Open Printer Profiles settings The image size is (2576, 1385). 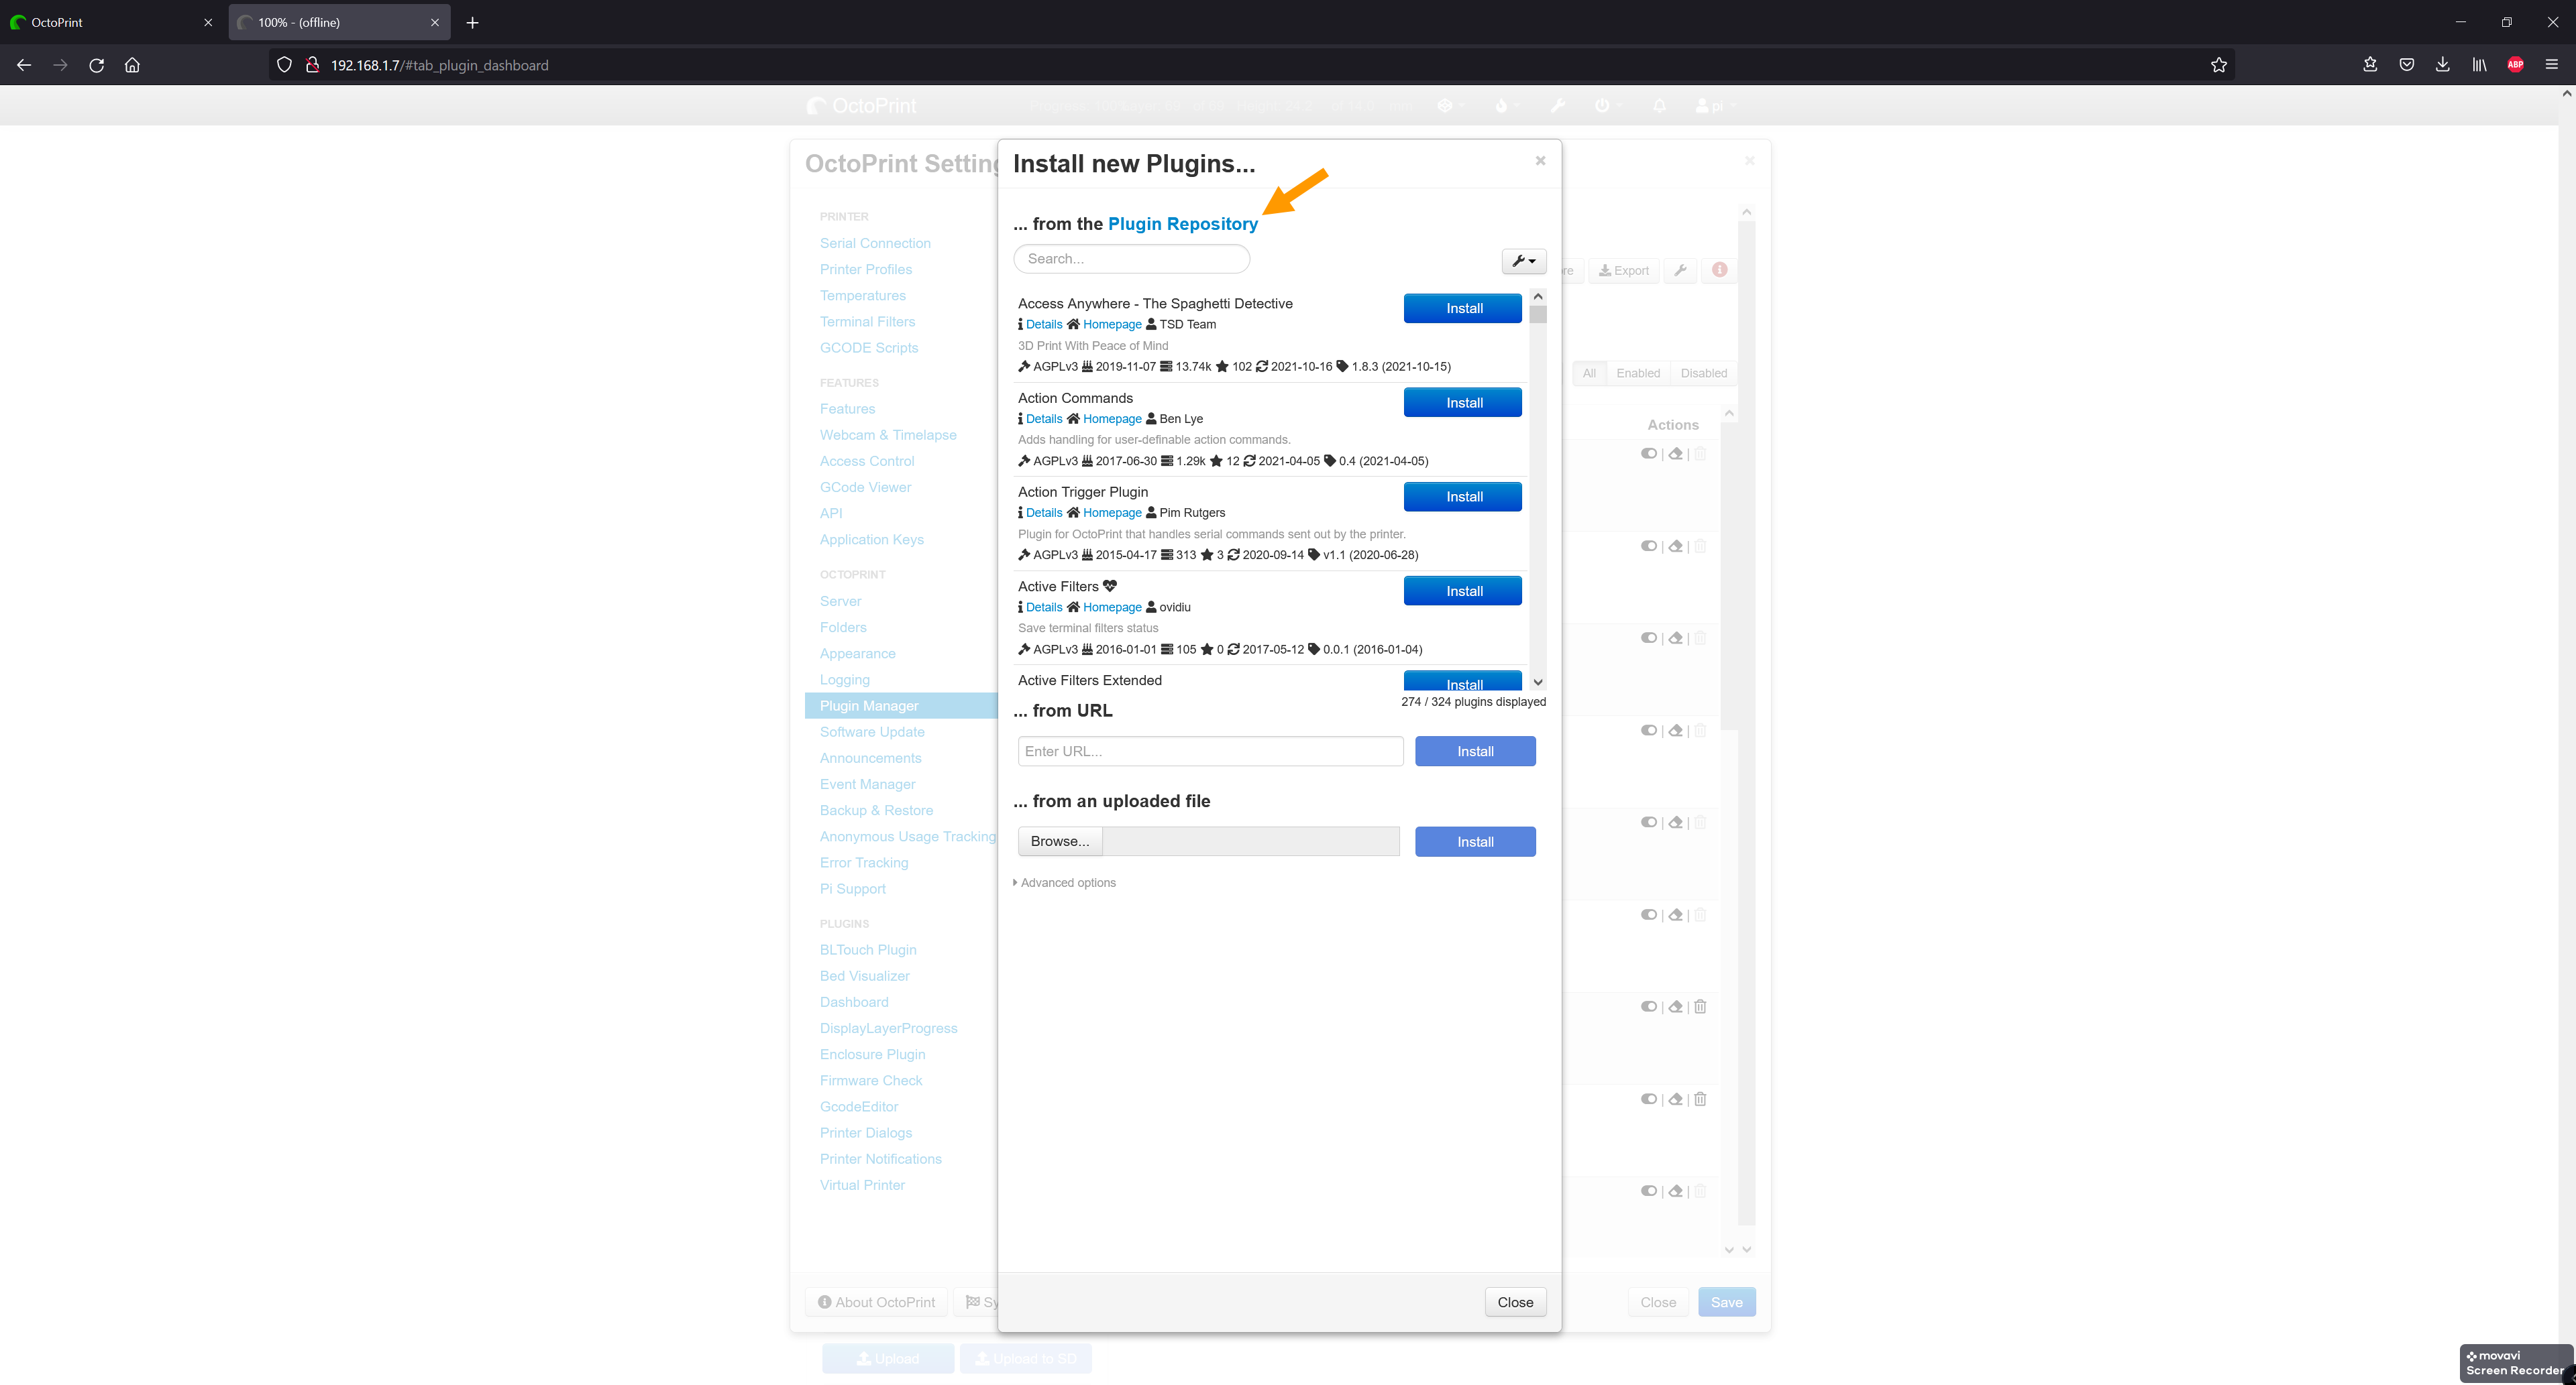tap(866, 269)
